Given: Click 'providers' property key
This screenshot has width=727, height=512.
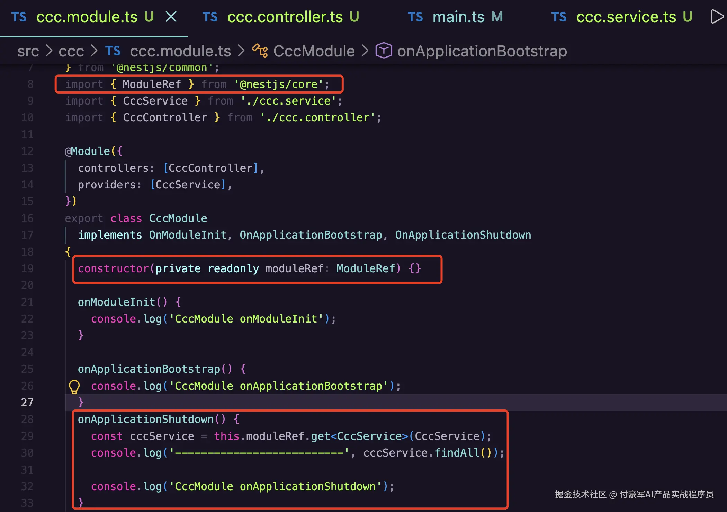Looking at the screenshot, I should [107, 185].
